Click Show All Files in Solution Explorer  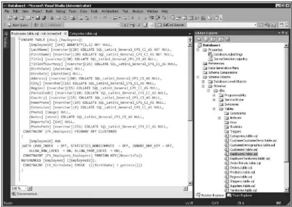[x=206, y=39]
